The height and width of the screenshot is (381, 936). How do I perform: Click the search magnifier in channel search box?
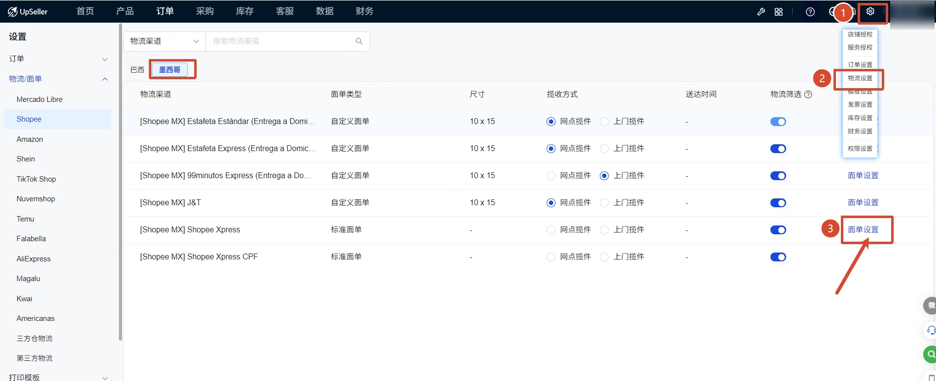click(x=359, y=41)
